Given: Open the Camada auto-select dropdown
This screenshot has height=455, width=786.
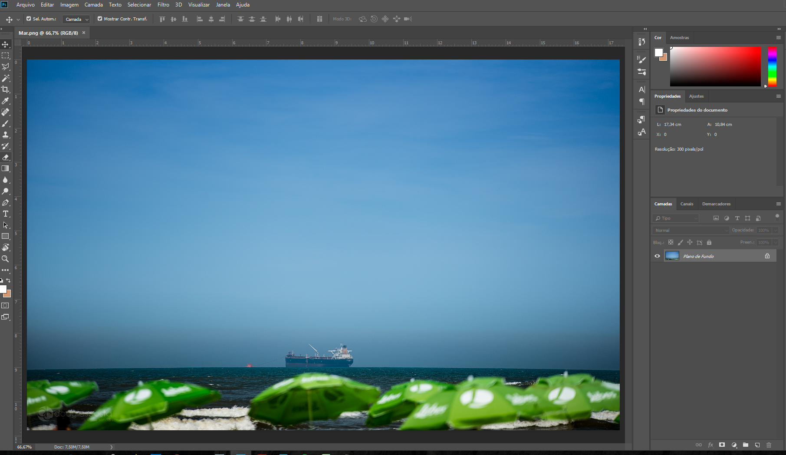Looking at the screenshot, I should point(76,19).
